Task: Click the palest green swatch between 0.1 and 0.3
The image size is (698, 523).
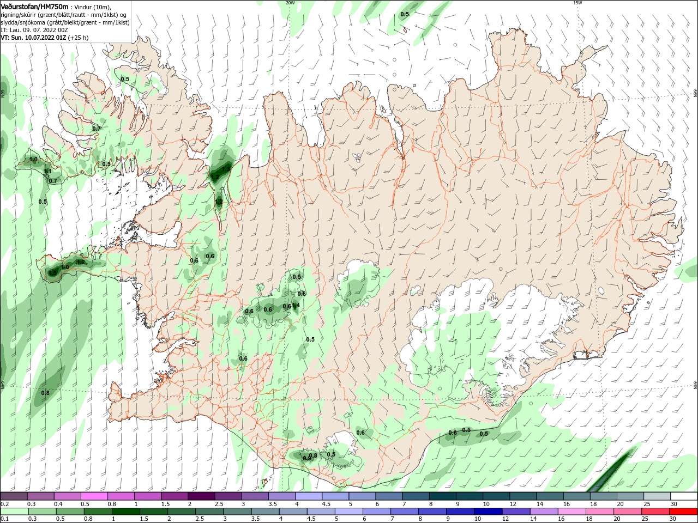Action: (14, 512)
